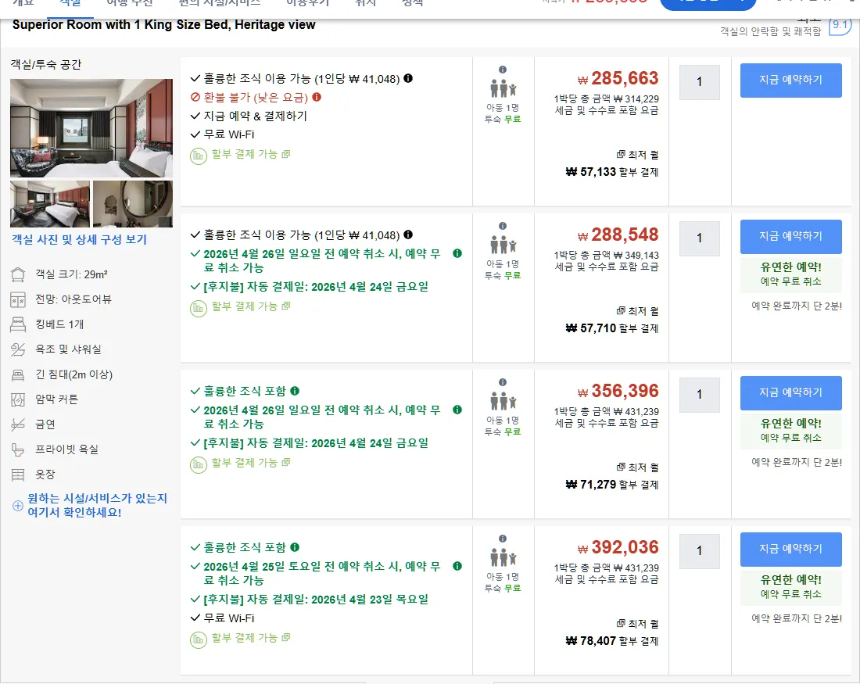Click plus icon beside 원하는 시설/서비스 link
The image size is (860, 684).
tap(17, 506)
